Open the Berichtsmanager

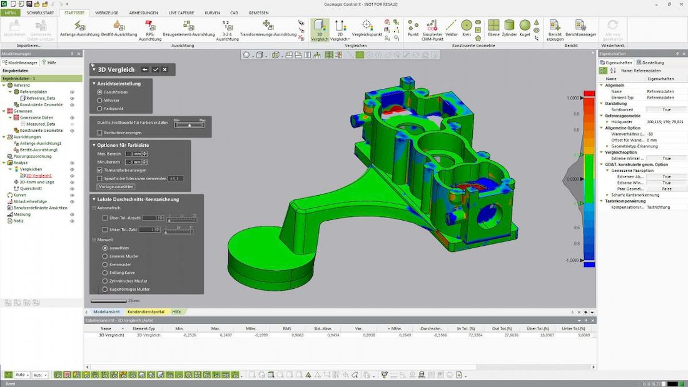click(580, 29)
